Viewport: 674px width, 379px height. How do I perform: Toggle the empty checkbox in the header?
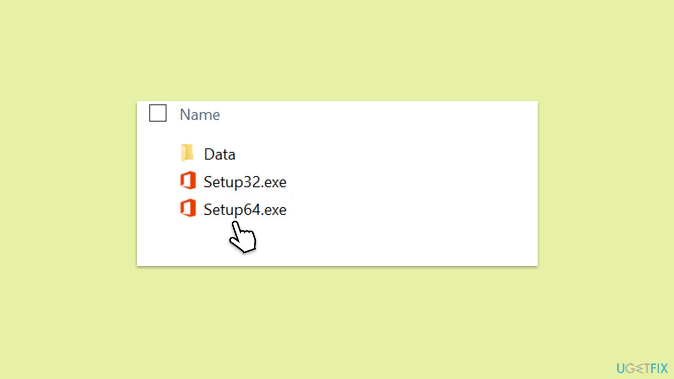point(157,113)
